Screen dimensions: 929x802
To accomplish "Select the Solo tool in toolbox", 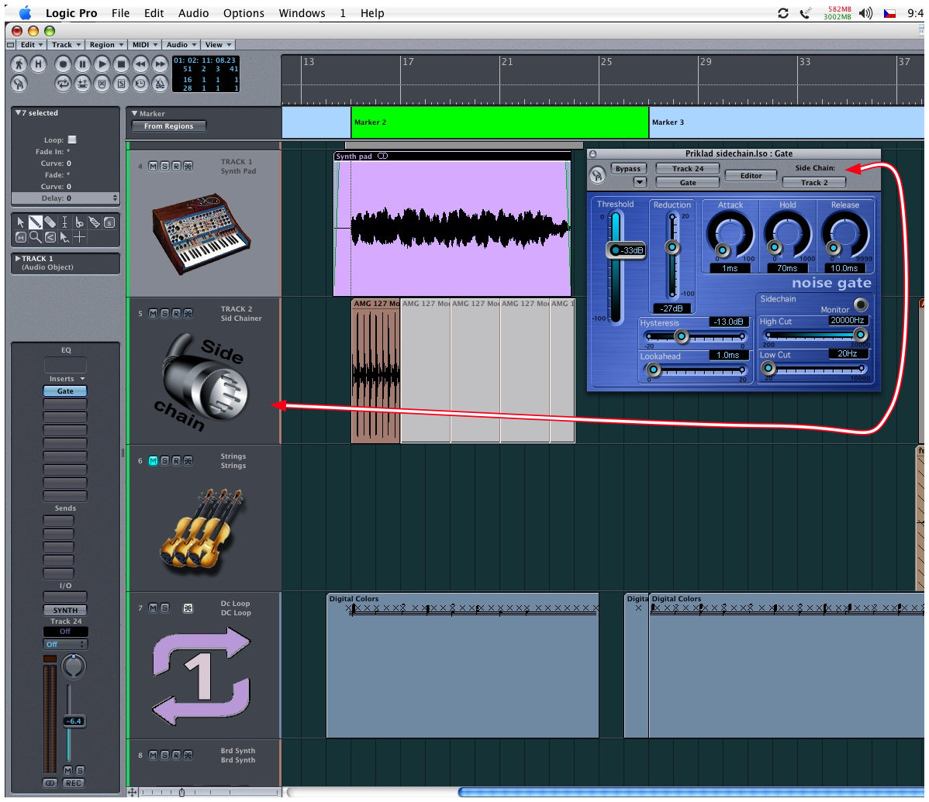I will (x=109, y=222).
